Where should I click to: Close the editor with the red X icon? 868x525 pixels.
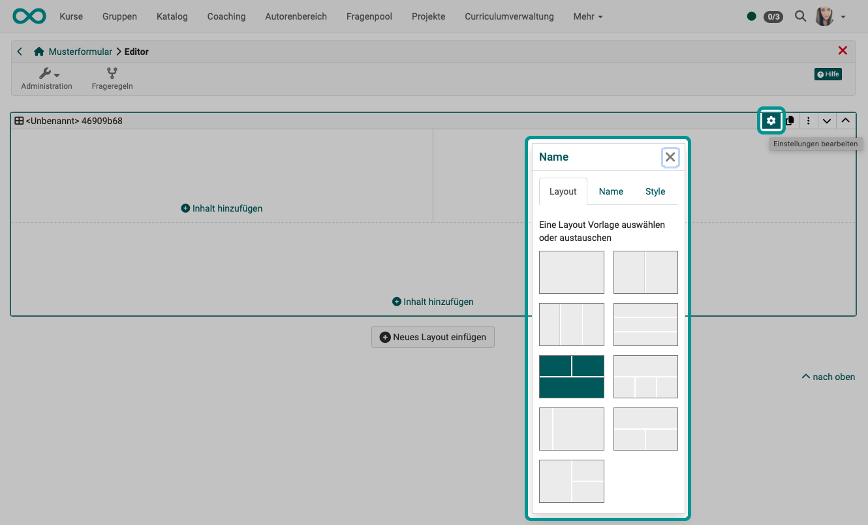tap(843, 50)
